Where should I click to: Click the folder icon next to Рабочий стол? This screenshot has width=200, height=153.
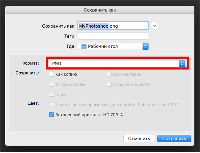point(84,46)
